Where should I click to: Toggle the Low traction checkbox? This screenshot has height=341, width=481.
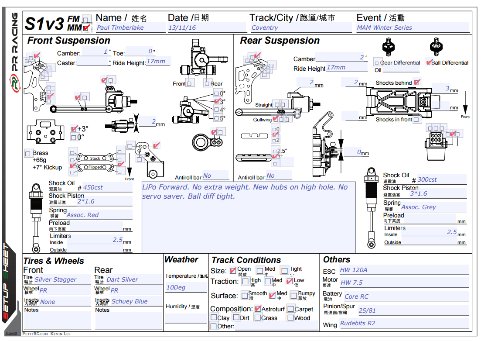coord(290,281)
